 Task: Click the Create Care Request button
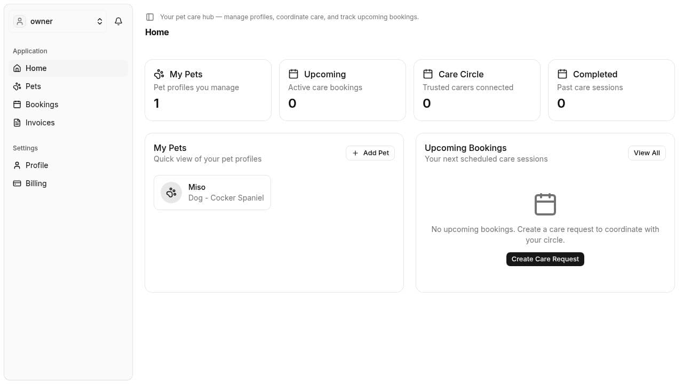pos(545,259)
